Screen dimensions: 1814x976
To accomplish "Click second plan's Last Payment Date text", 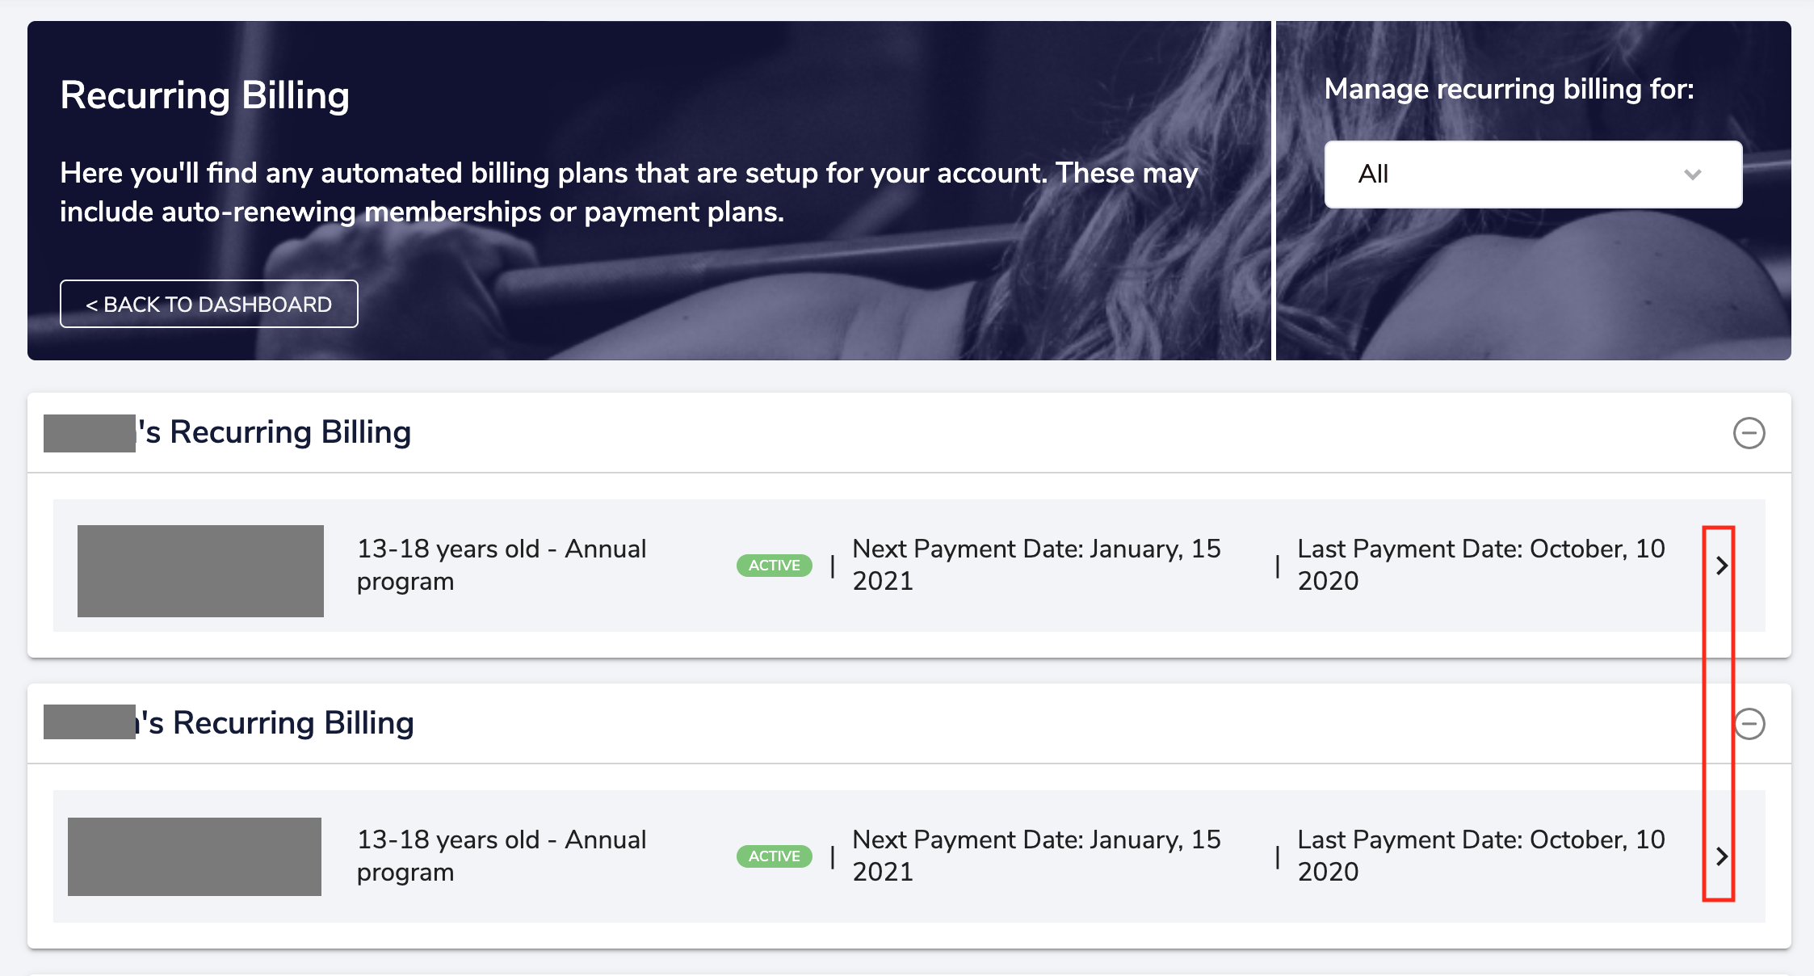I will pyautogui.click(x=1480, y=856).
